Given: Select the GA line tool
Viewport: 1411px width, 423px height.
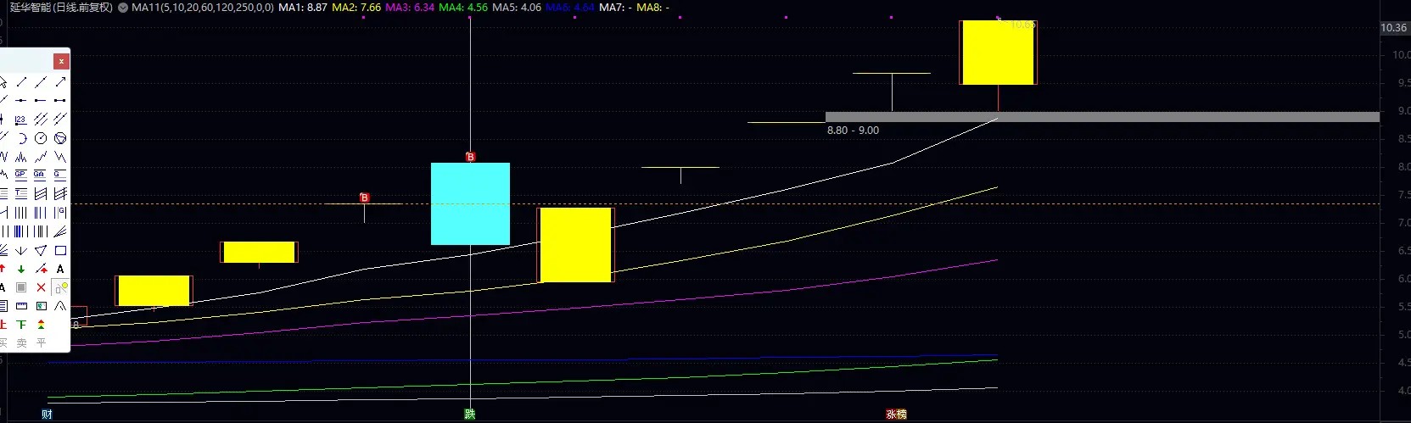Looking at the screenshot, I should coord(40,174).
